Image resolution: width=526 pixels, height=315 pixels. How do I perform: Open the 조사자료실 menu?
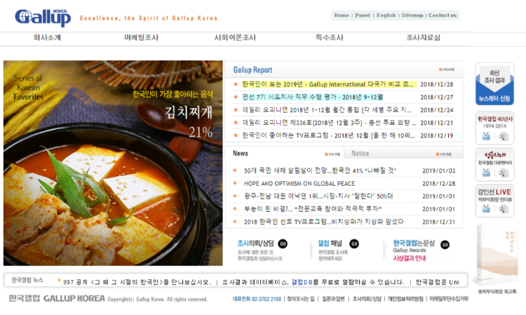point(424,38)
